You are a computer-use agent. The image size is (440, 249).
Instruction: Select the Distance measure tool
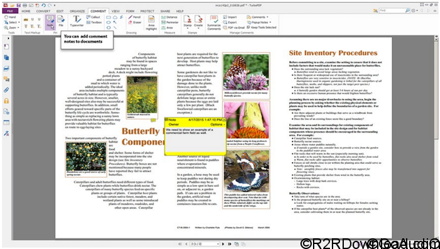[169, 17]
